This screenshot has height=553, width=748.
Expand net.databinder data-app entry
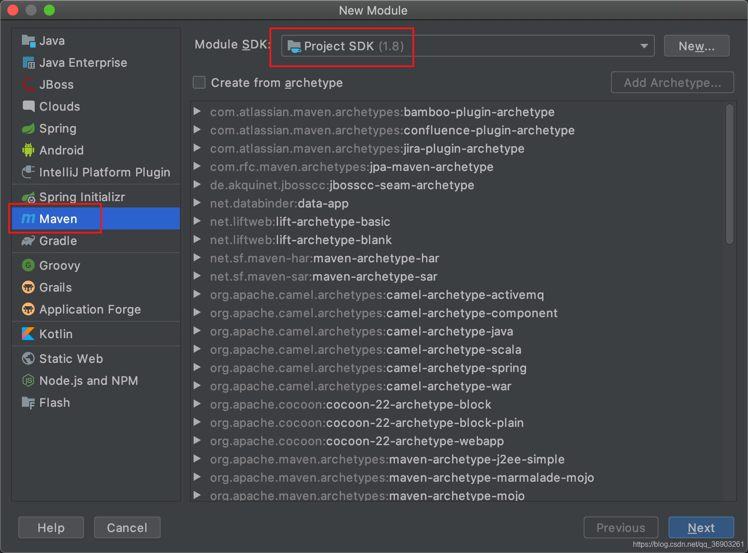coord(197,203)
